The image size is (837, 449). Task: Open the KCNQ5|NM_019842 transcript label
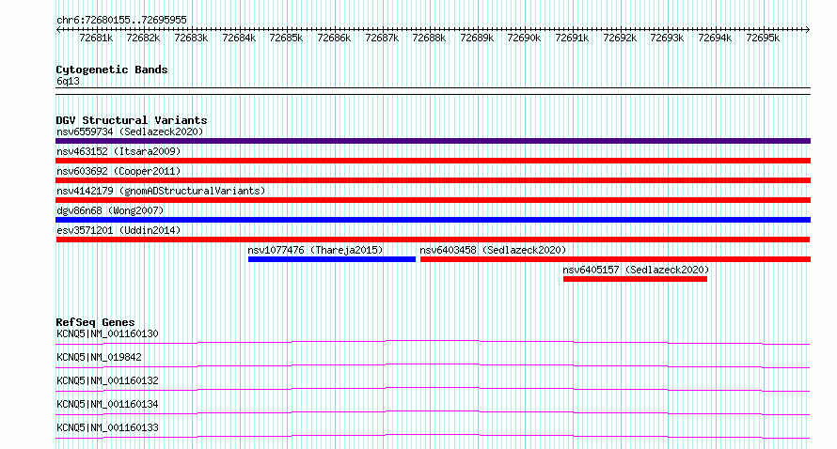pyautogui.click(x=99, y=357)
